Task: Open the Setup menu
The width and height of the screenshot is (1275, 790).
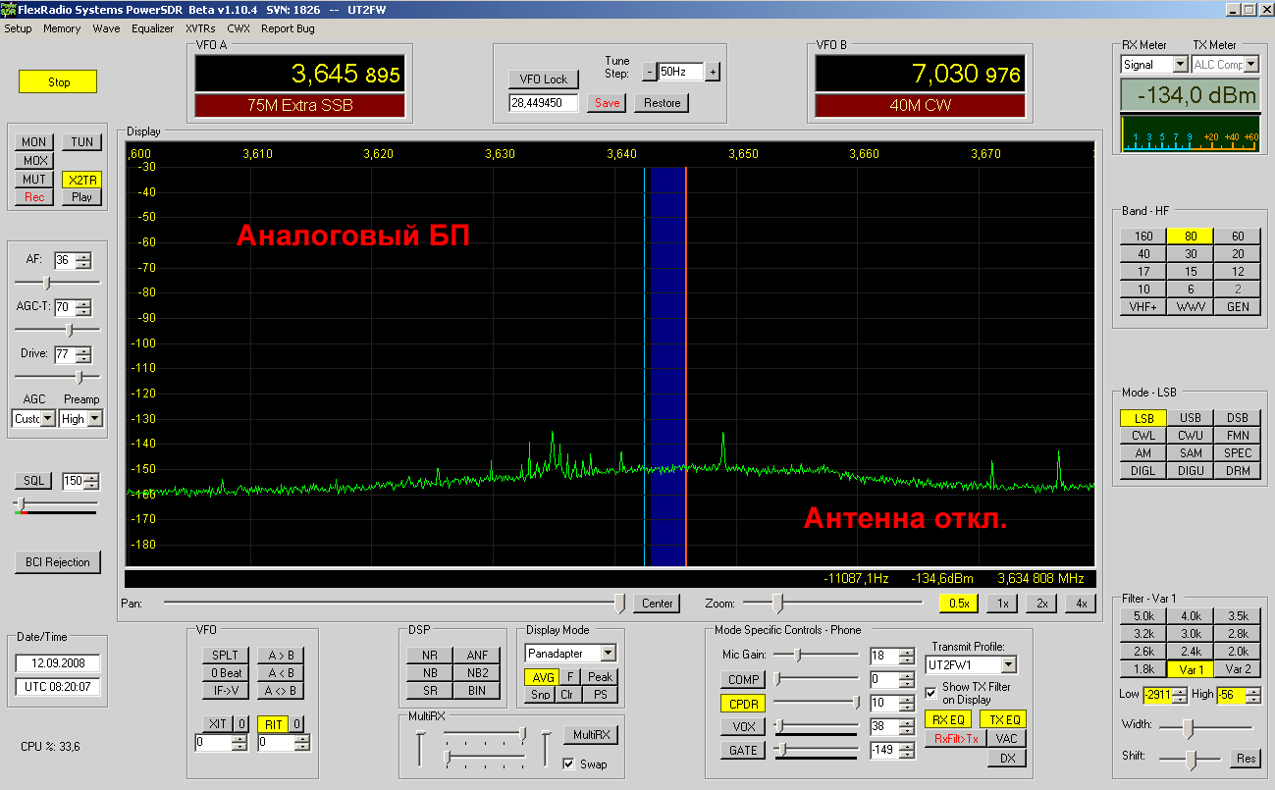Action: tap(19, 28)
